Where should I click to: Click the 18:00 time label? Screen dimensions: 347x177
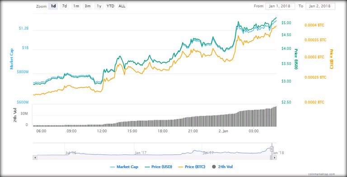point(163,131)
